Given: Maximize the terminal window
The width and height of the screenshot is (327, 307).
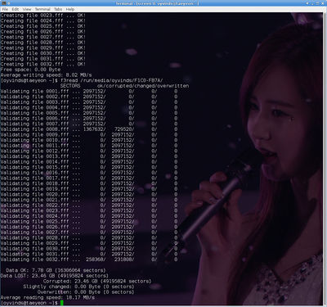Looking at the screenshot, I should tap(317, 3).
